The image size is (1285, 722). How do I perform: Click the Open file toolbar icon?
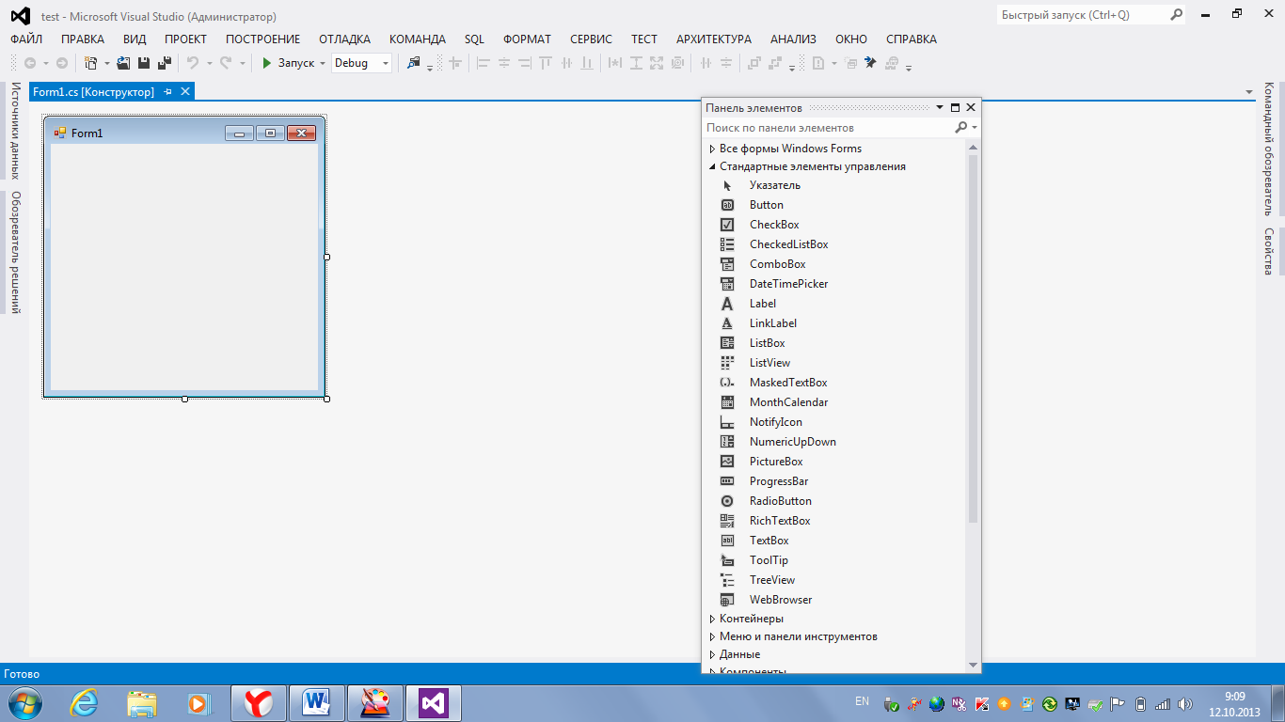(123, 63)
